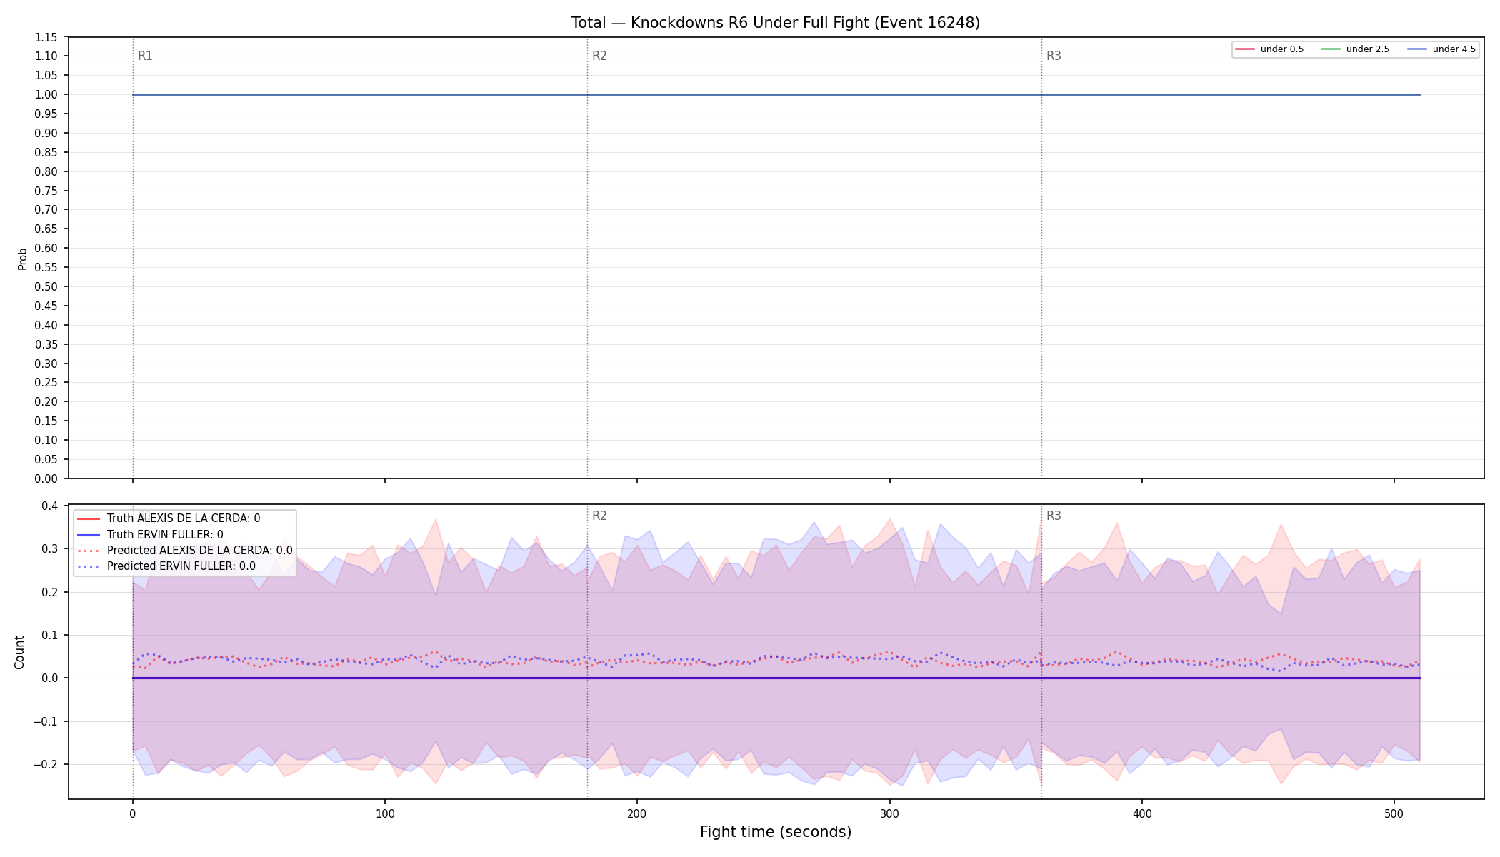Click the −0.1 tick on the Count axis
This screenshot has width=1500, height=857.
(44, 721)
